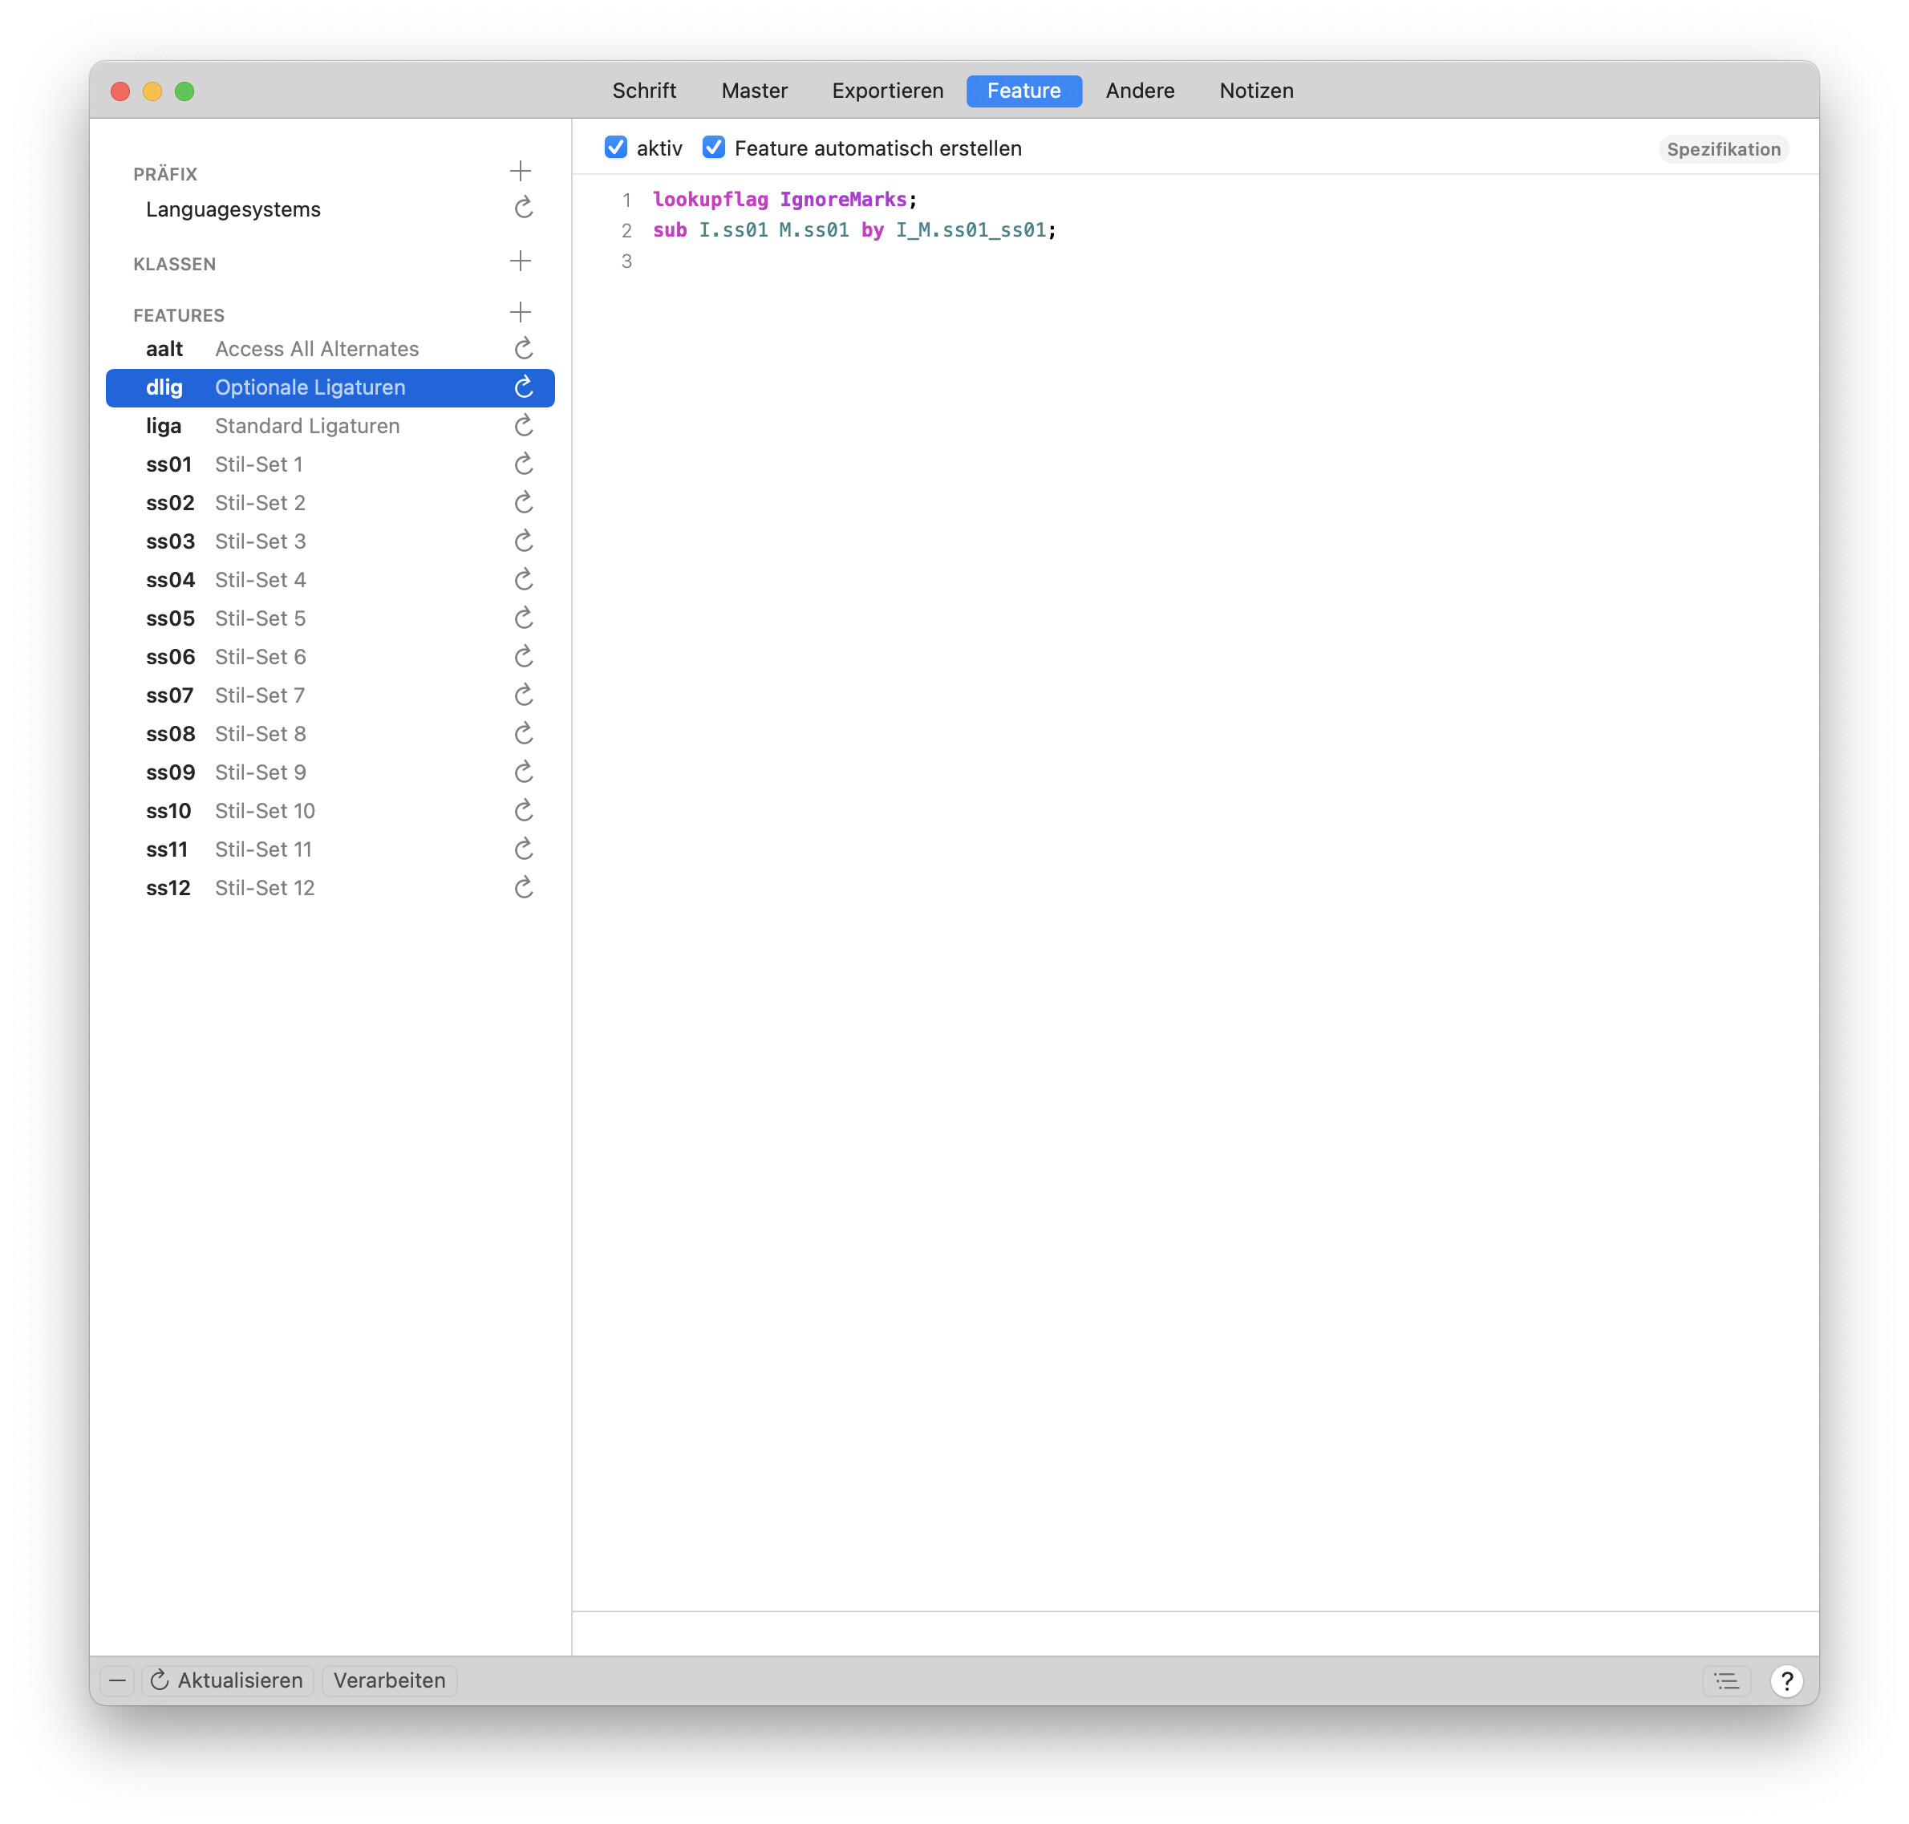Refresh the aalt feature code

(x=523, y=348)
